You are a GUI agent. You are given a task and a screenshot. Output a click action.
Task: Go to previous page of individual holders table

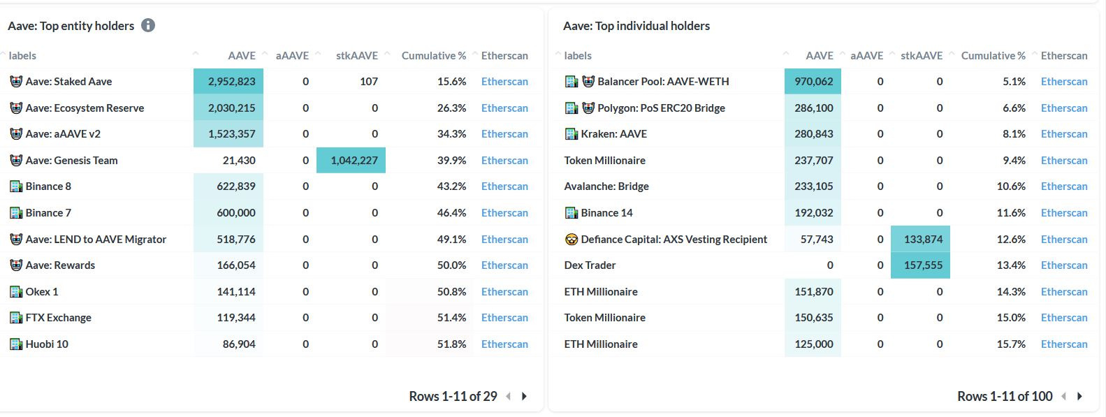point(1063,396)
